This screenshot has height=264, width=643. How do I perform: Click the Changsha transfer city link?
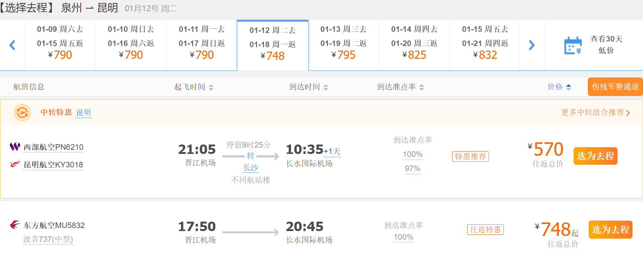coord(251,168)
